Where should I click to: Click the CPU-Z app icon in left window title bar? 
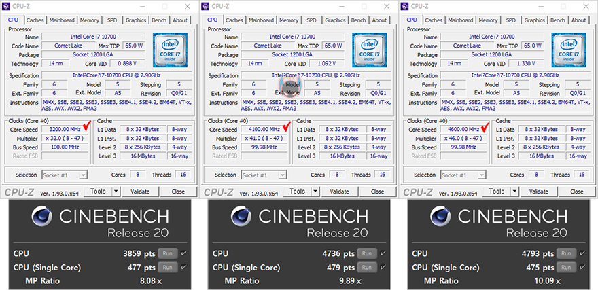click(6, 6)
